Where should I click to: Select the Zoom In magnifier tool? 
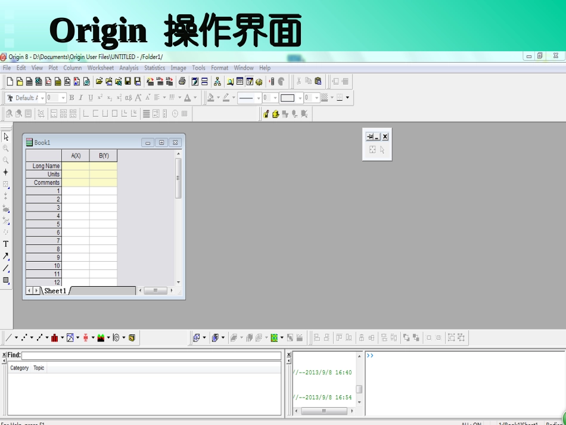click(6, 148)
